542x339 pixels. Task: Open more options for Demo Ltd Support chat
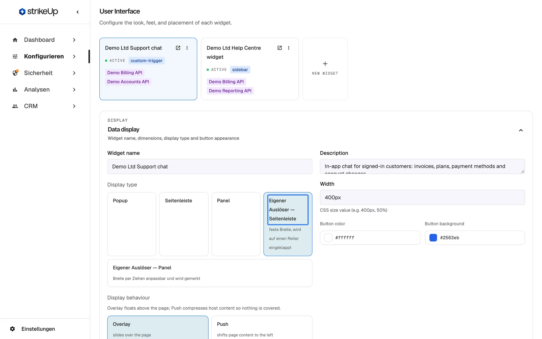pyautogui.click(x=187, y=48)
